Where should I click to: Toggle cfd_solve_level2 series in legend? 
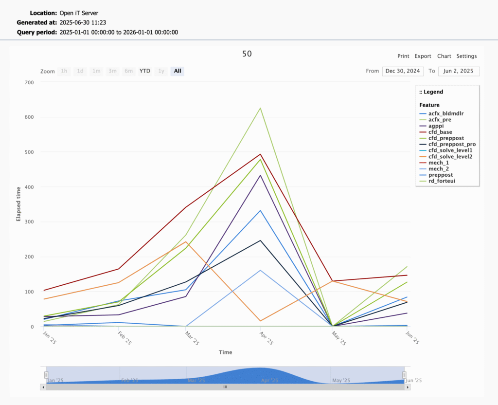450,156
